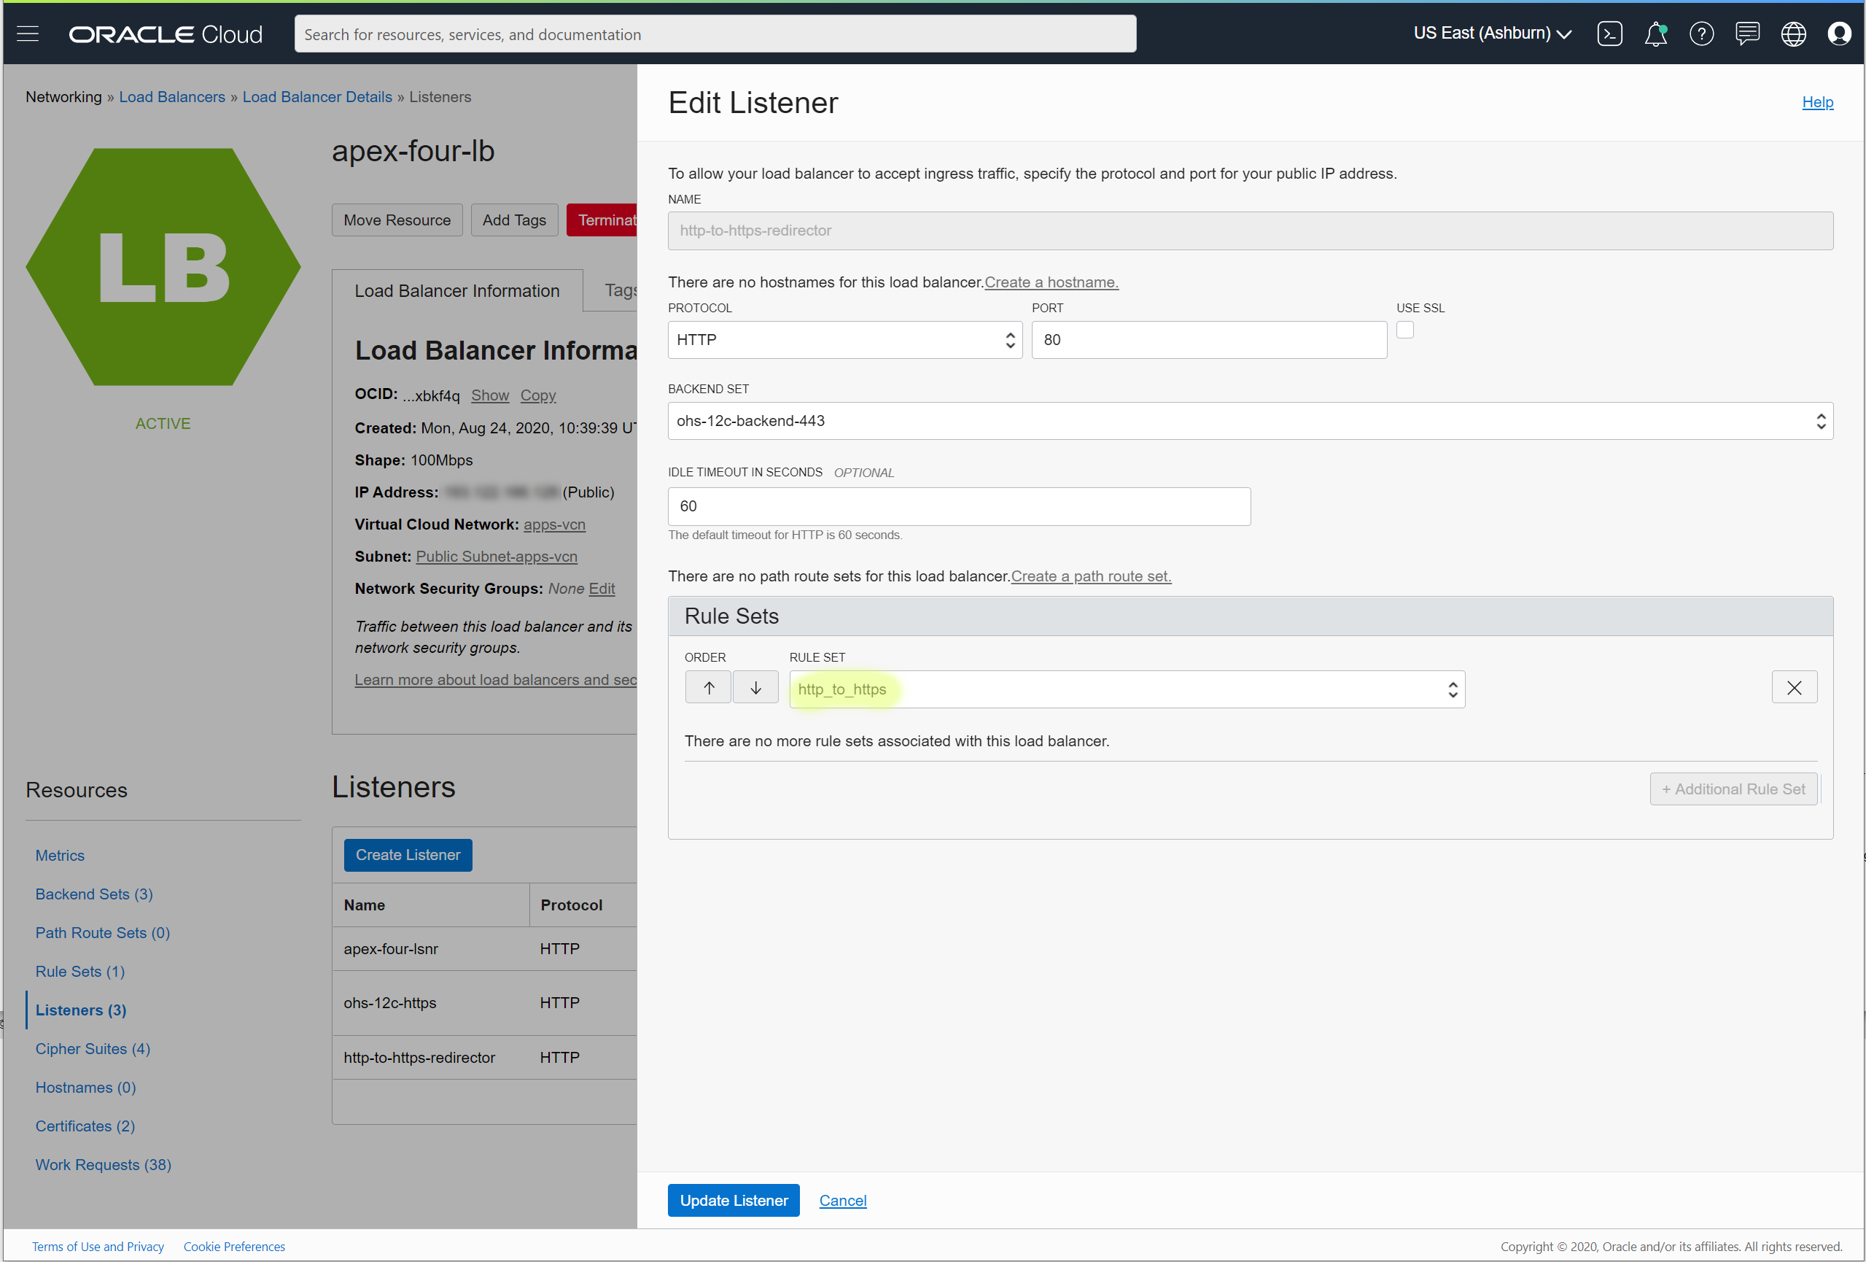Select Backend Sets in the Resources sidebar
This screenshot has height=1262, width=1866.
(x=93, y=894)
